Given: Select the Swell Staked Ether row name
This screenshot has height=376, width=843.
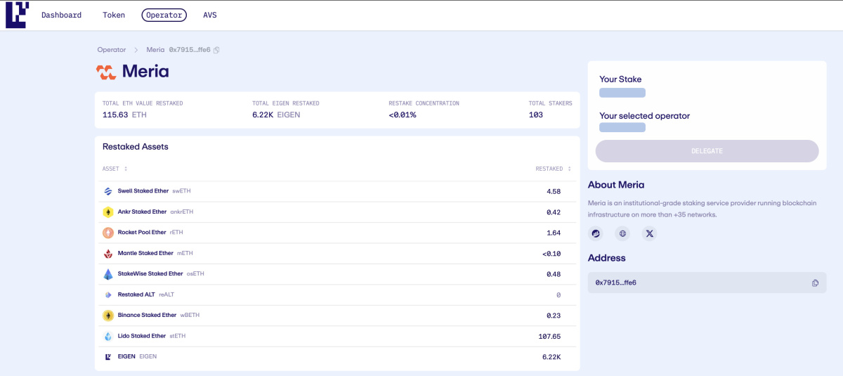Looking at the screenshot, I should [x=143, y=191].
